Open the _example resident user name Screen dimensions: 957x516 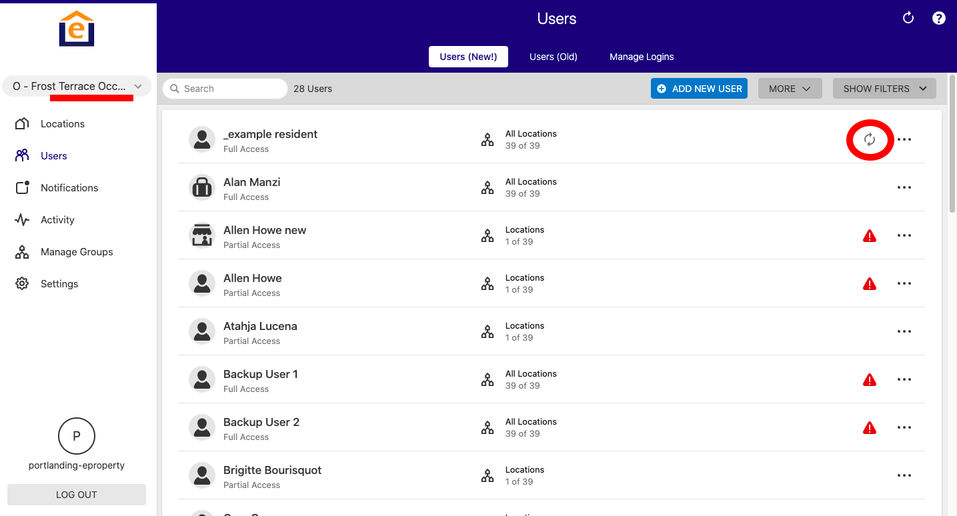click(270, 134)
